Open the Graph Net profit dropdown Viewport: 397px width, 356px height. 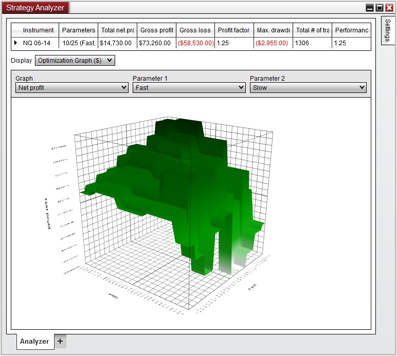pyautogui.click(x=71, y=88)
